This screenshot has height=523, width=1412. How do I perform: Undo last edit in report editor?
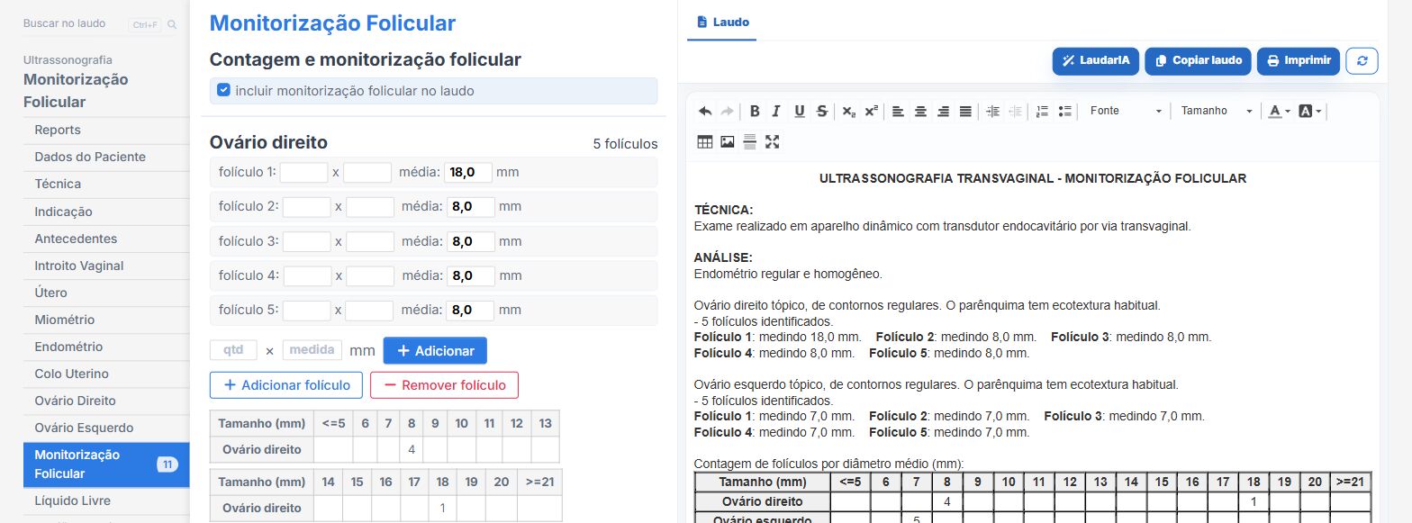pyautogui.click(x=705, y=112)
